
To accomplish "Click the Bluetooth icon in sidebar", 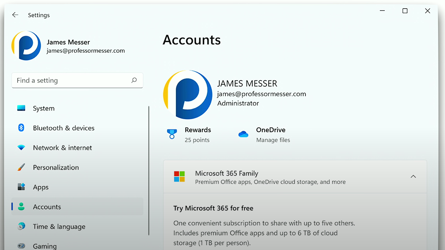I will click(21, 128).
